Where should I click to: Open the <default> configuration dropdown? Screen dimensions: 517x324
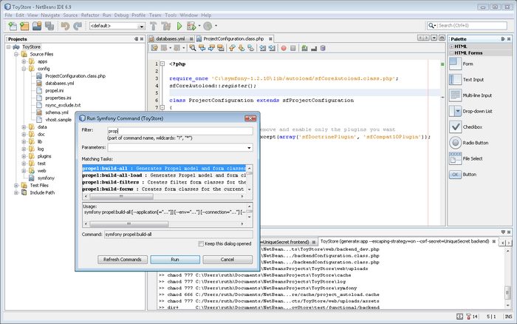point(140,27)
